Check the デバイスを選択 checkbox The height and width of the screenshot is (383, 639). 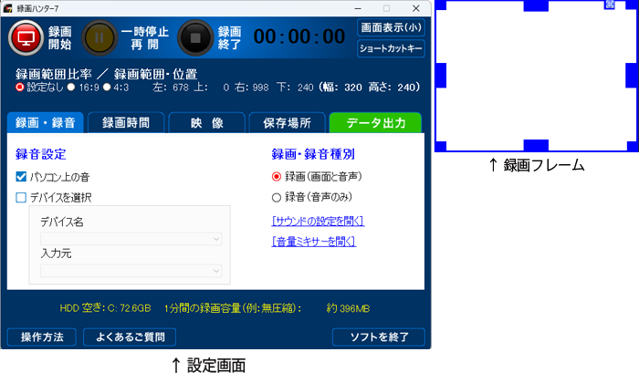pyautogui.click(x=21, y=197)
